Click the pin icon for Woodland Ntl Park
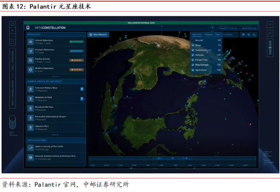This screenshot has height=192, width=280. (x=30, y=109)
